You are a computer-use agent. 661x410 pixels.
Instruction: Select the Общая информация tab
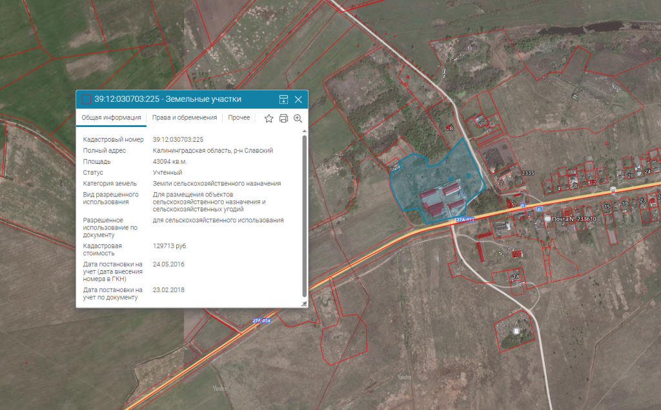pyautogui.click(x=111, y=118)
